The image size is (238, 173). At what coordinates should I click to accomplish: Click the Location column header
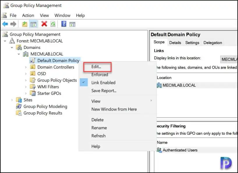click(x=164, y=78)
